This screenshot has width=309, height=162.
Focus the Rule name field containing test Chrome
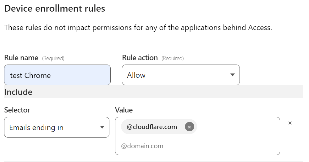click(57, 75)
